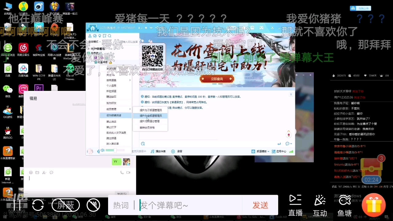Open the QQ游戏 desktop shortcut
This screenshot has height=221, width=393.
[8, 112]
